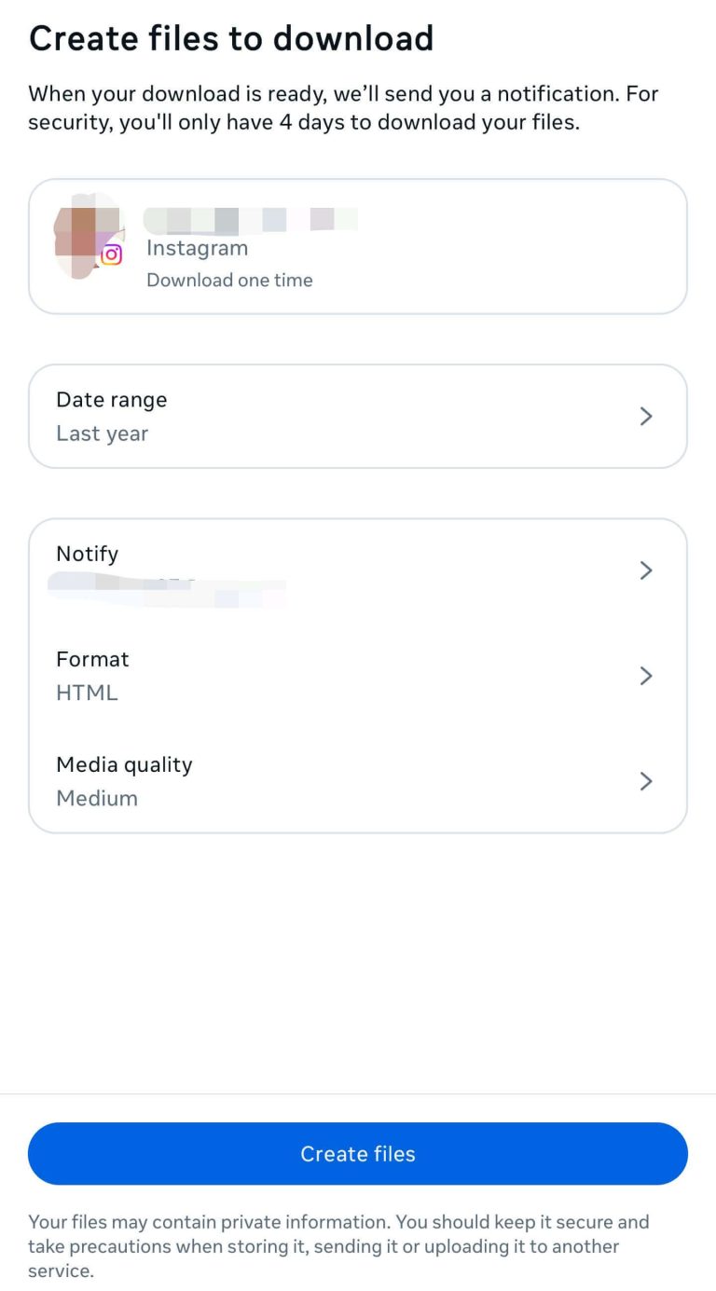Screen dimensions: 716x1291
Task: Click the chevron next to Date range
Action: tap(646, 416)
